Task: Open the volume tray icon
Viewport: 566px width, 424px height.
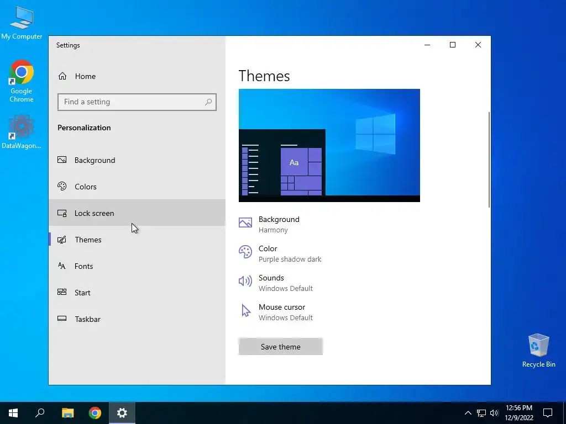Action: pyautogui.click(x=494, y=413)
